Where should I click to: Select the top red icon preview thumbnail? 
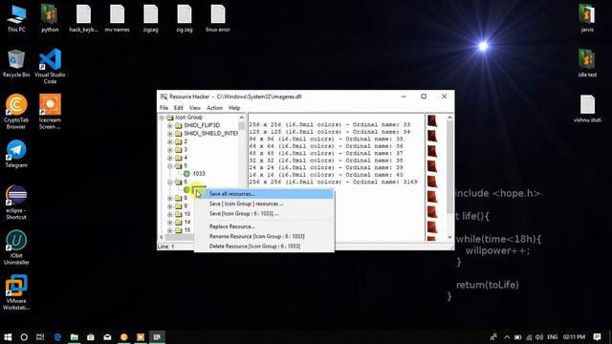432,121
